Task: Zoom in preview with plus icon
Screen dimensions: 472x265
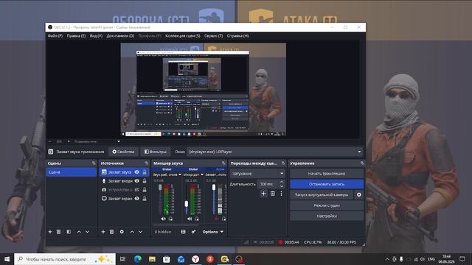Action: point(69,141)
